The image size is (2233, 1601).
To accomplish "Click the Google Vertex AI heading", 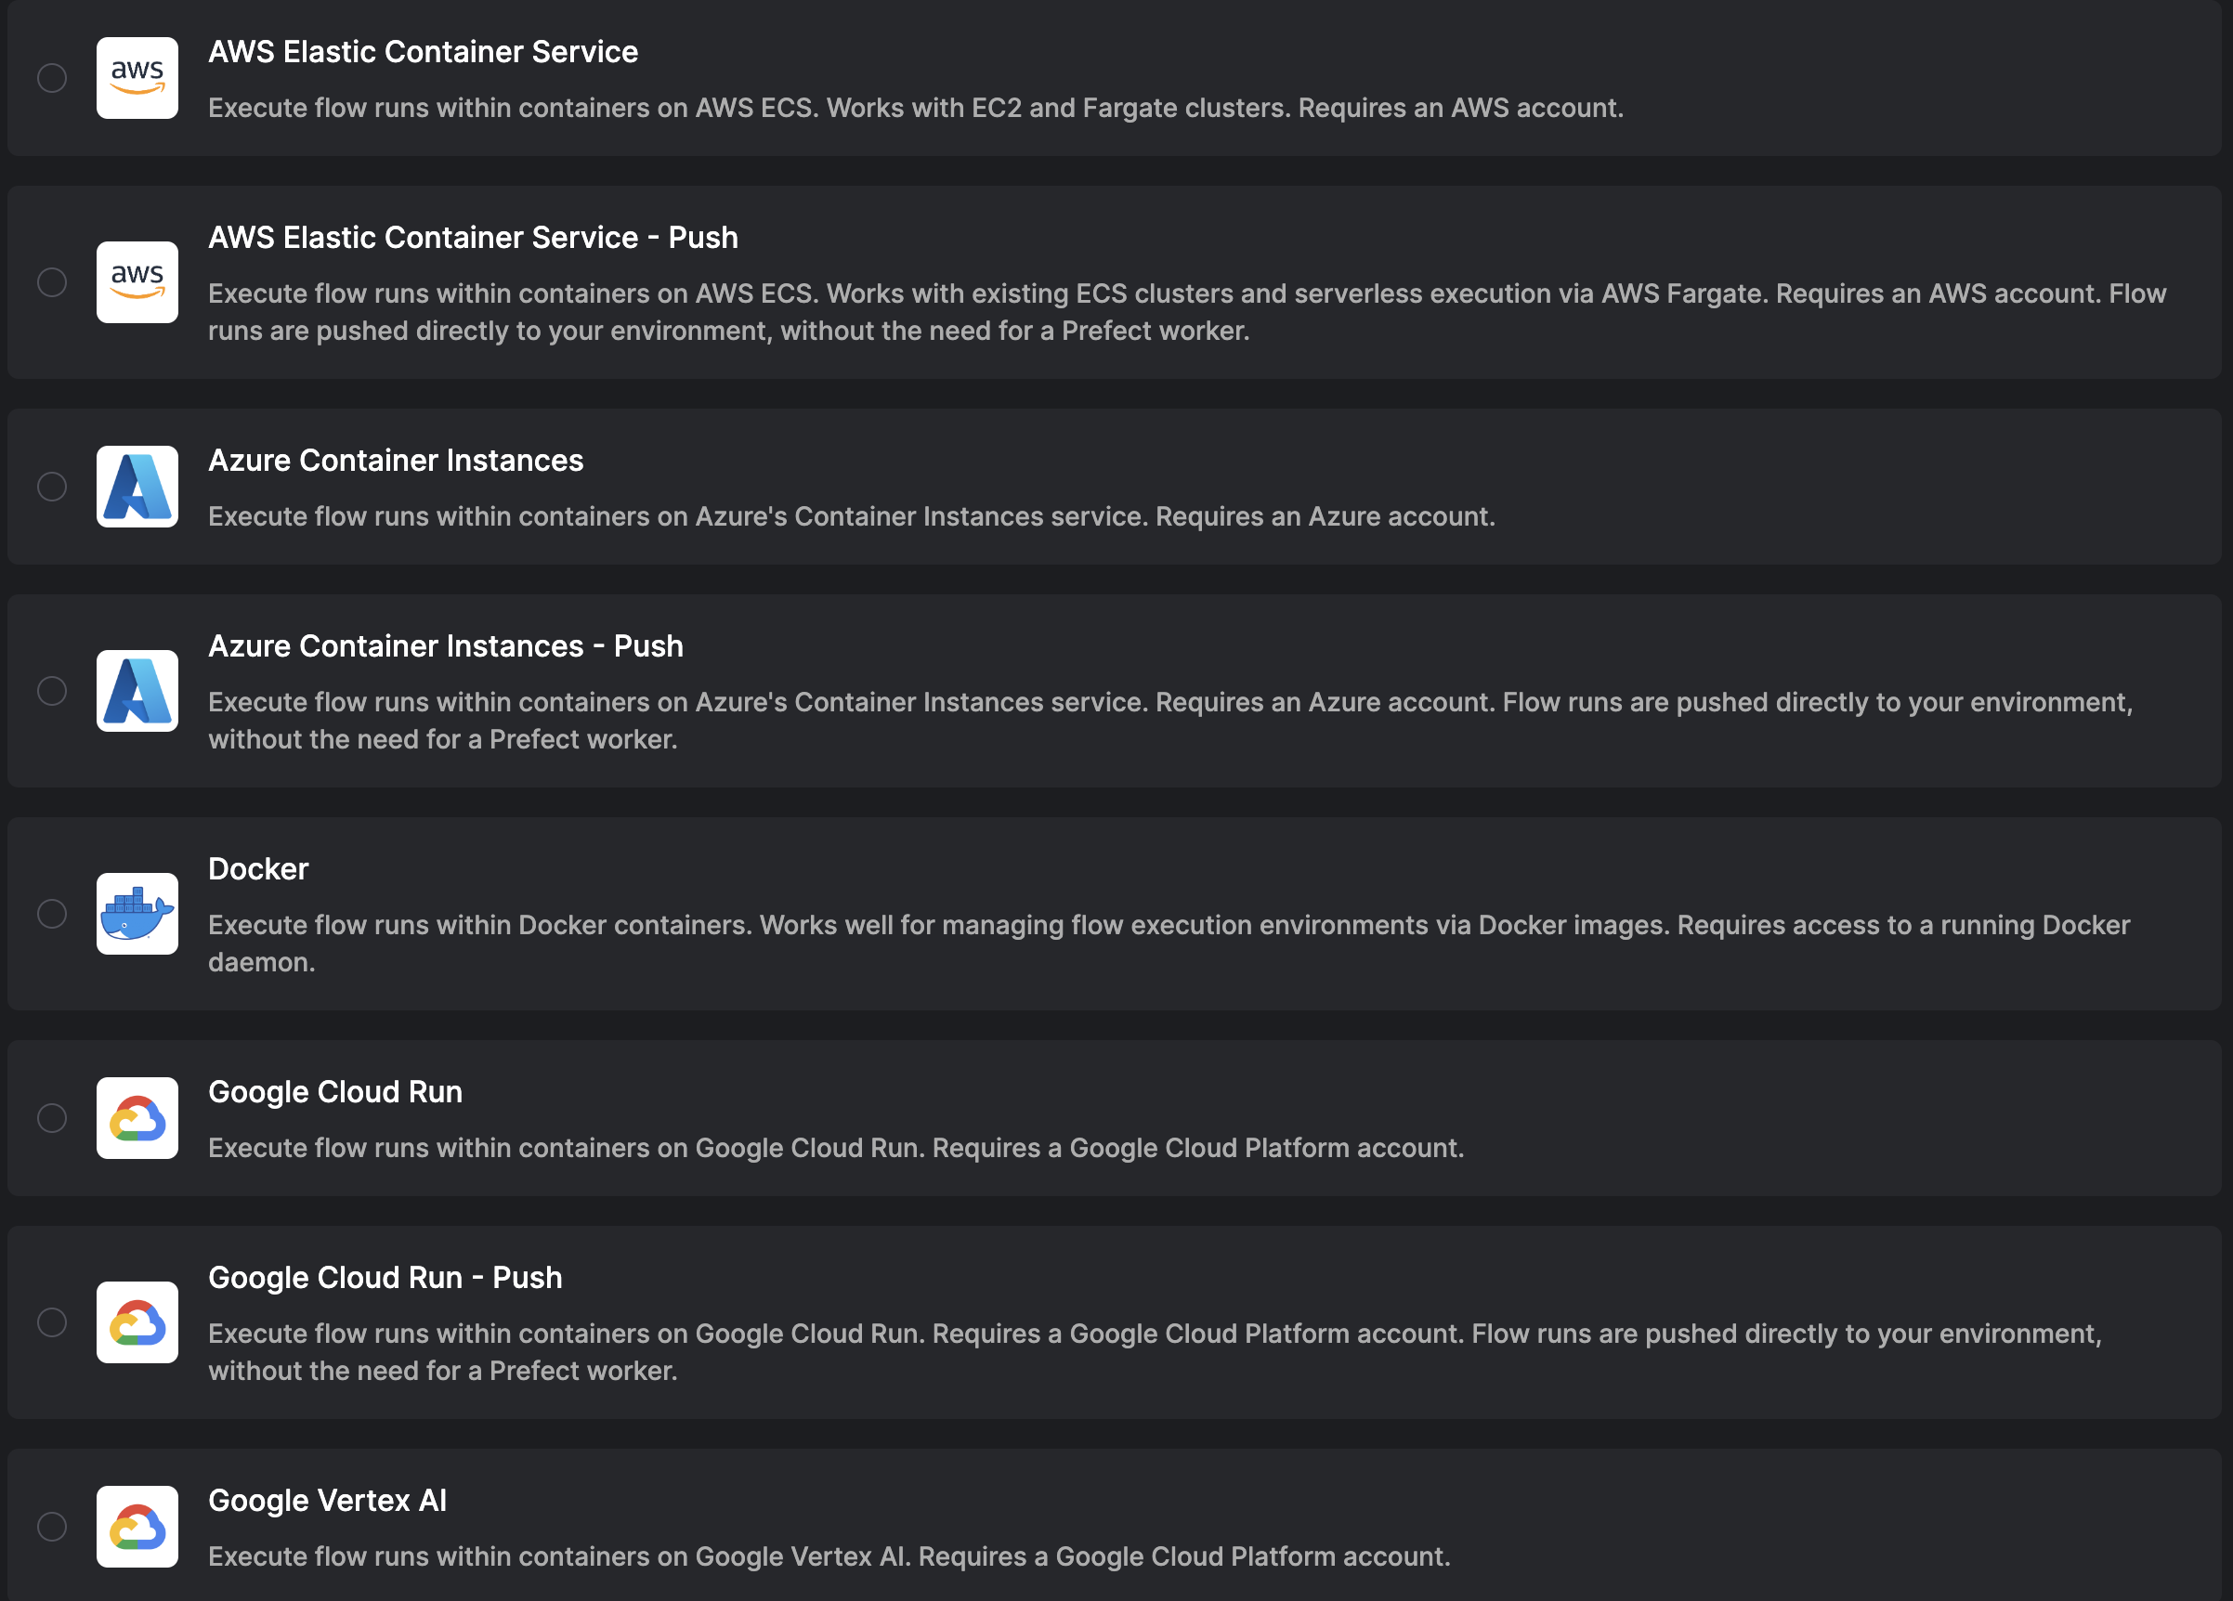I will coord(328,1500).
